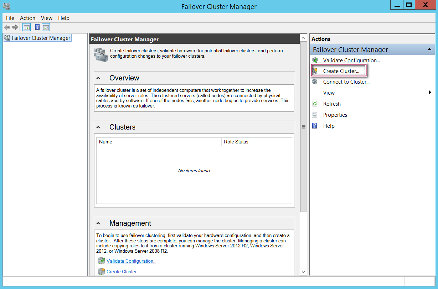Click the Help icon in Actions pane
The width and height of the screenshot is (438, 289).
point(315,126)
